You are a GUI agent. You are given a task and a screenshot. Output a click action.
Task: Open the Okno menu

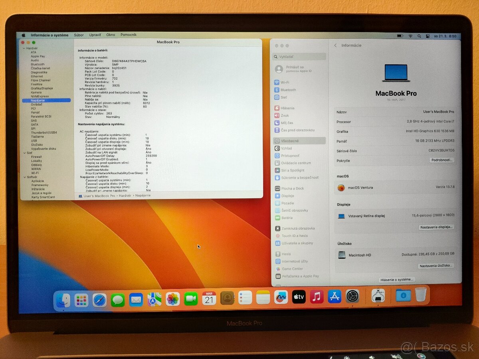[x=111, y=35]
